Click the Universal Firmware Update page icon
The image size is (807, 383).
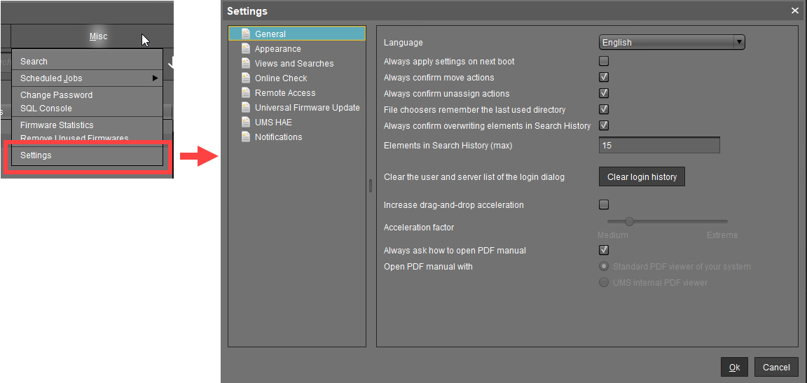(x=246, y=107)
